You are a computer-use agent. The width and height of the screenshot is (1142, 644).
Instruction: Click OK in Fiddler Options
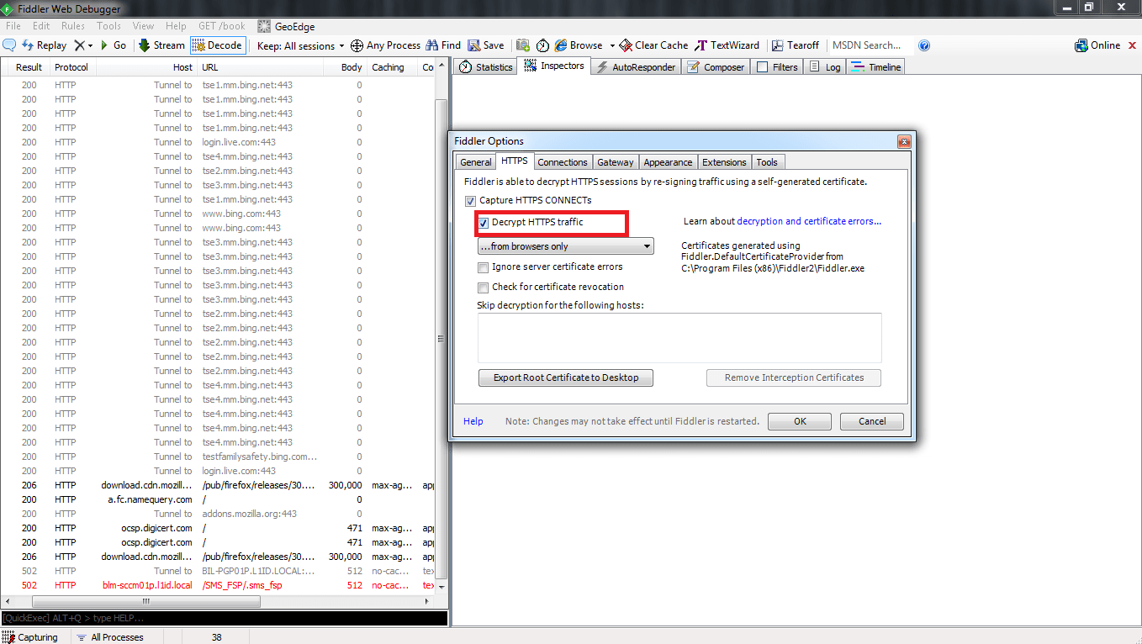[x=800, y=422]
